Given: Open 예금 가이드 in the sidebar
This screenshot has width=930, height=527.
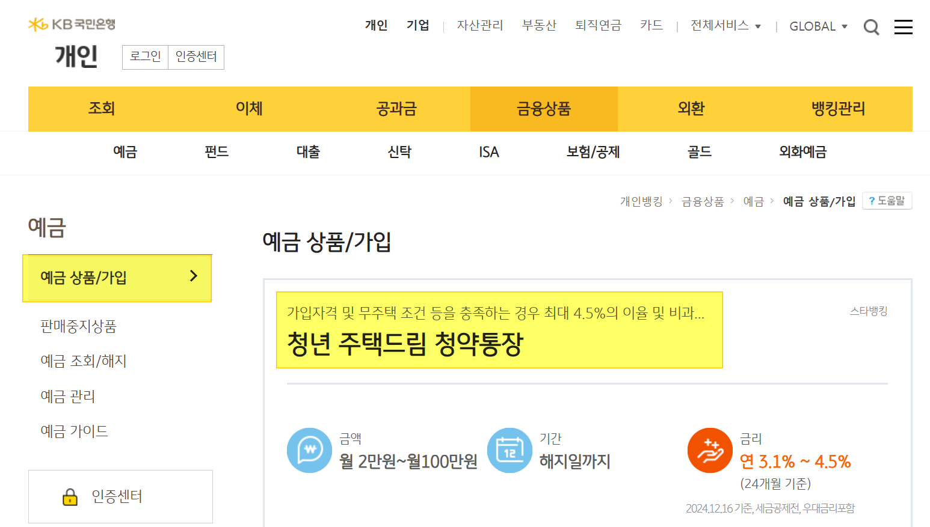Looking at the screenshot, I should [74, 431].
